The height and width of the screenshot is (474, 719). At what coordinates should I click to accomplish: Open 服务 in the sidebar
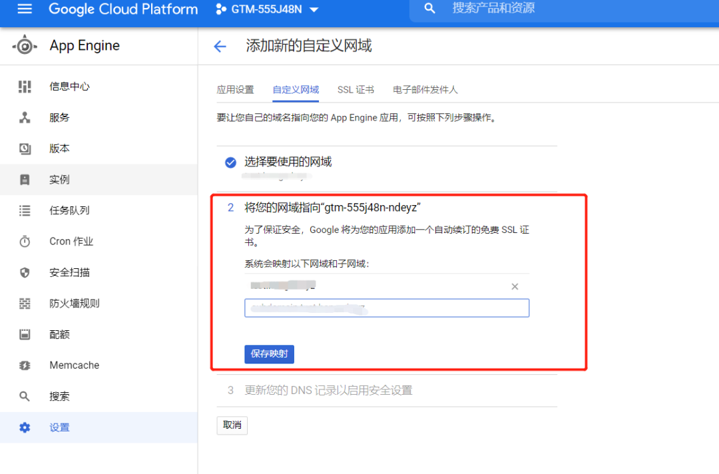60,117
